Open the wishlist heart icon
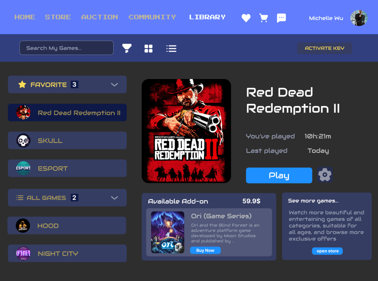378x281 pixels. [245, 18]
